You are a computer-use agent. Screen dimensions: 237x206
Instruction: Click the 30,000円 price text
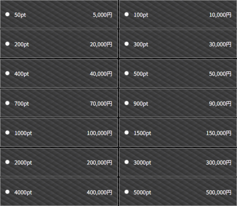coord(220,45)
